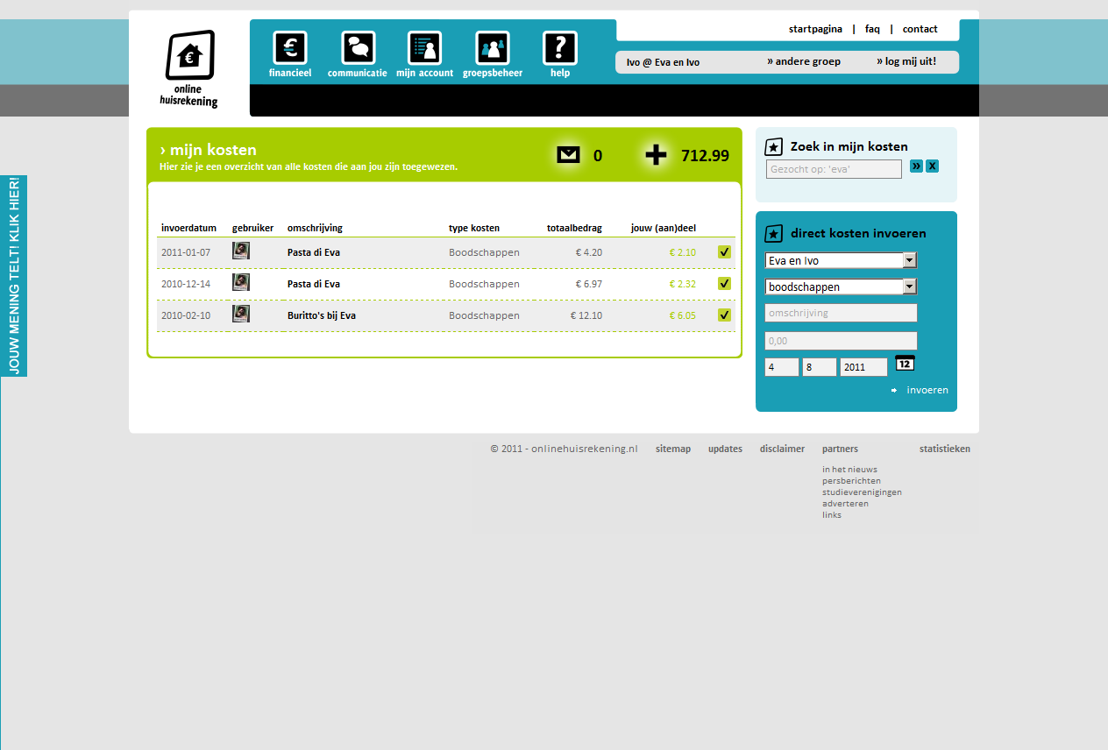Click the mijn account icon

[424, 48]
